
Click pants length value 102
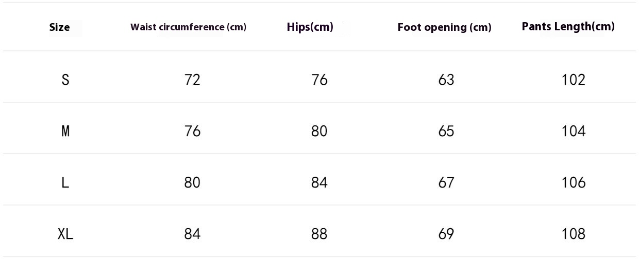pyautogui.click(x=574, y=80)
